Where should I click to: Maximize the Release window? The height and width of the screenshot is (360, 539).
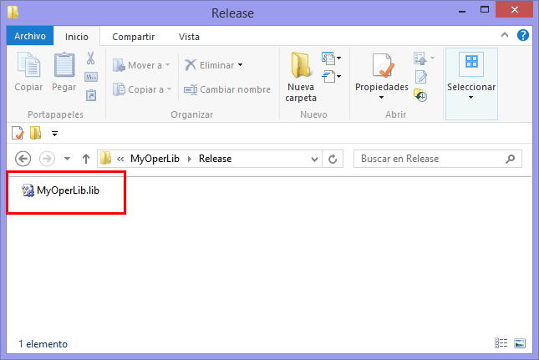[485, 10]
